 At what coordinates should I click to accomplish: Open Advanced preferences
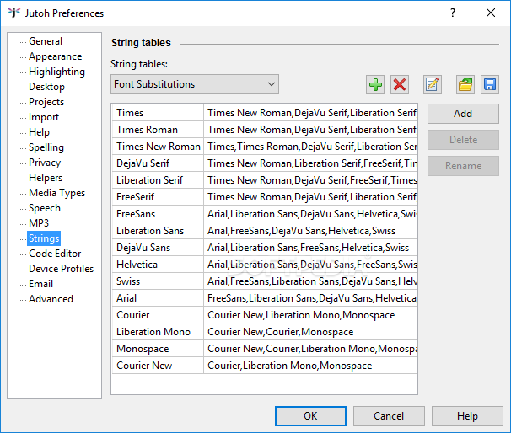coord(51,299)
